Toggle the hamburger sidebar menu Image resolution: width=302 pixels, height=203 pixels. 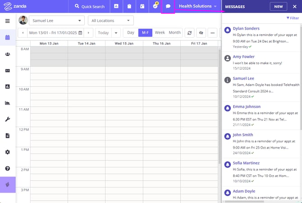pyautogui.click(x=8, y=21)
